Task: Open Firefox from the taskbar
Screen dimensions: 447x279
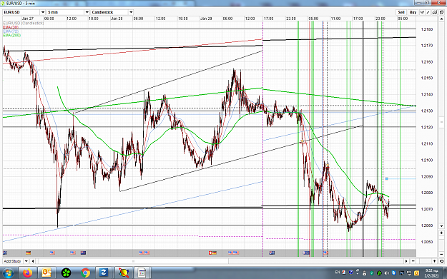Action: (28, 273)
